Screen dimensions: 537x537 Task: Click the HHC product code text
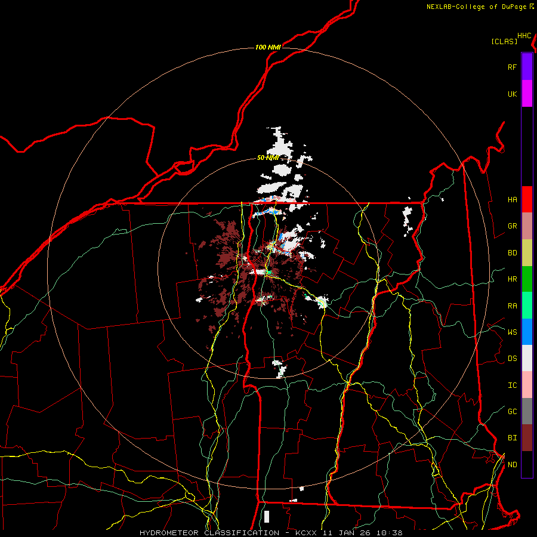coord(524,36)
